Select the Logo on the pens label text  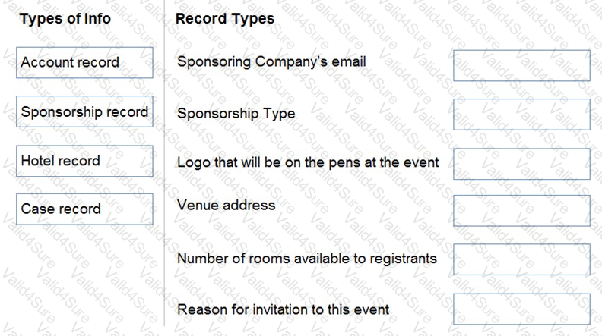[x=308, y=162]
